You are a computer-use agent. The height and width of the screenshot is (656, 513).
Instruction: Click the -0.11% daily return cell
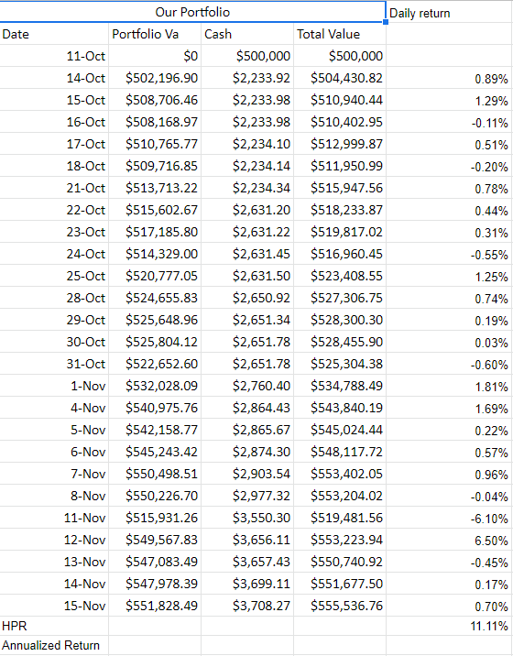450,122
